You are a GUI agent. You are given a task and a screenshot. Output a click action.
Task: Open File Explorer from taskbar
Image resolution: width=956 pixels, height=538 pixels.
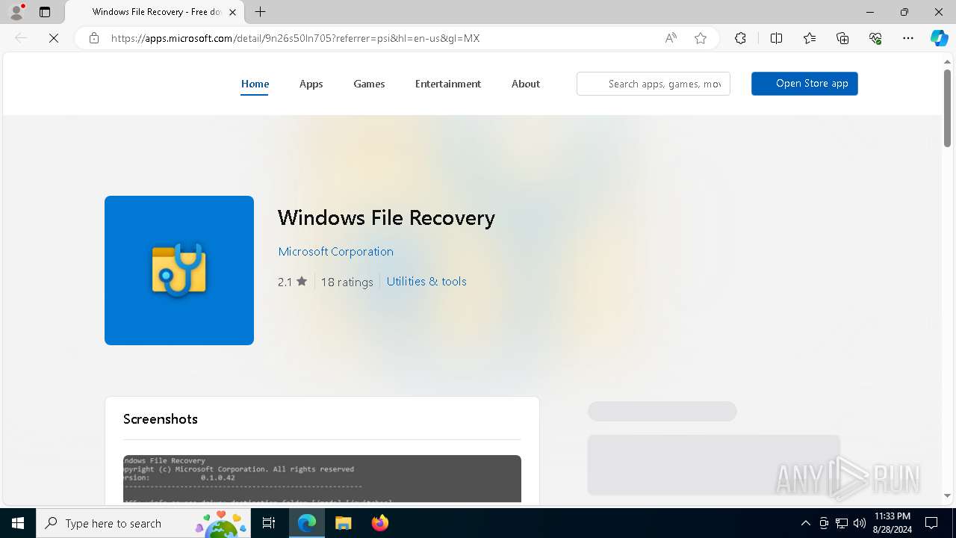(343, 523)
